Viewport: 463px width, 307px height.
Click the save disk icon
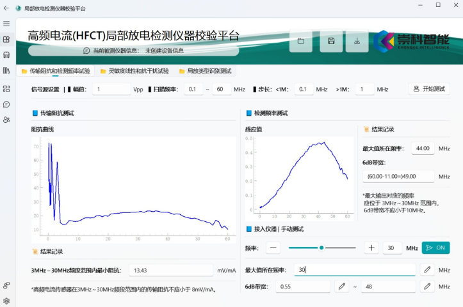[331, 42]
